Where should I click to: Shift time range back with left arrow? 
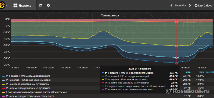click(x=171, y=6)
